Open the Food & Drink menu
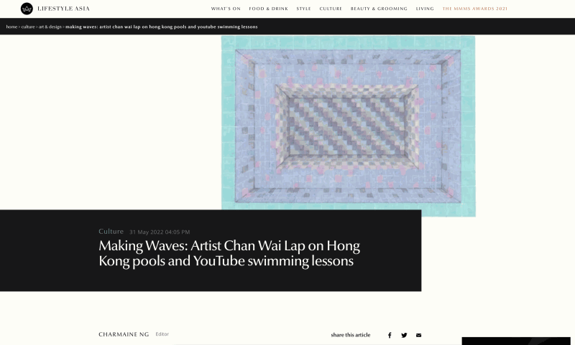Viewport: 575px width, 345px height. 268,9
